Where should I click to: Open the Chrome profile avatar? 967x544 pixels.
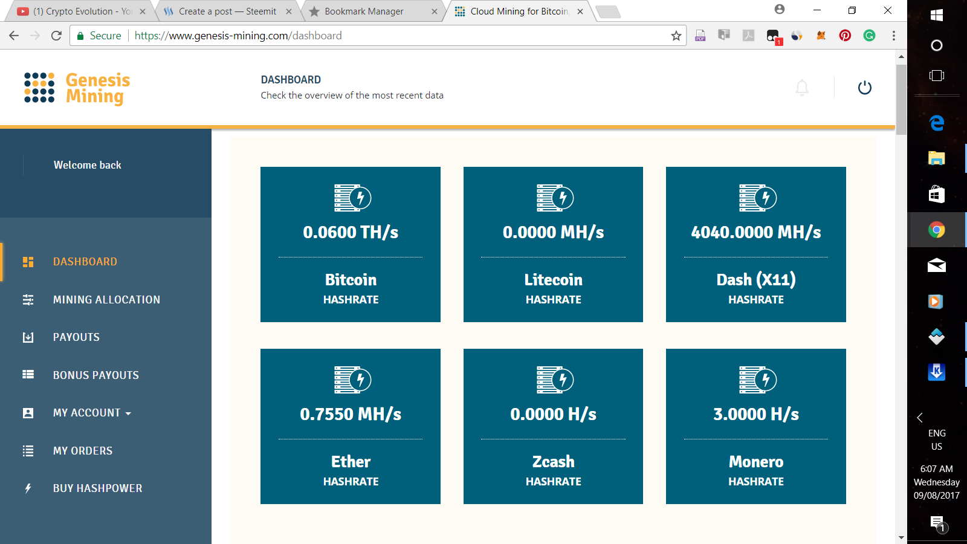click(x=780, y=9)
